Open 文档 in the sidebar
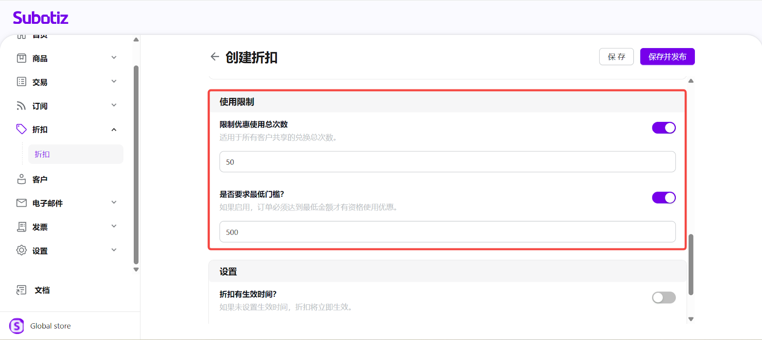The height and width of the screenshot is (340, 762). (42, 290)
